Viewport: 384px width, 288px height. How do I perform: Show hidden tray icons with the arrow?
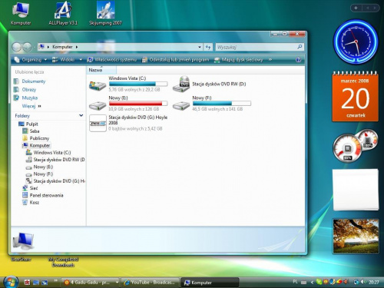pyautogui.click(x=312, y=282)
